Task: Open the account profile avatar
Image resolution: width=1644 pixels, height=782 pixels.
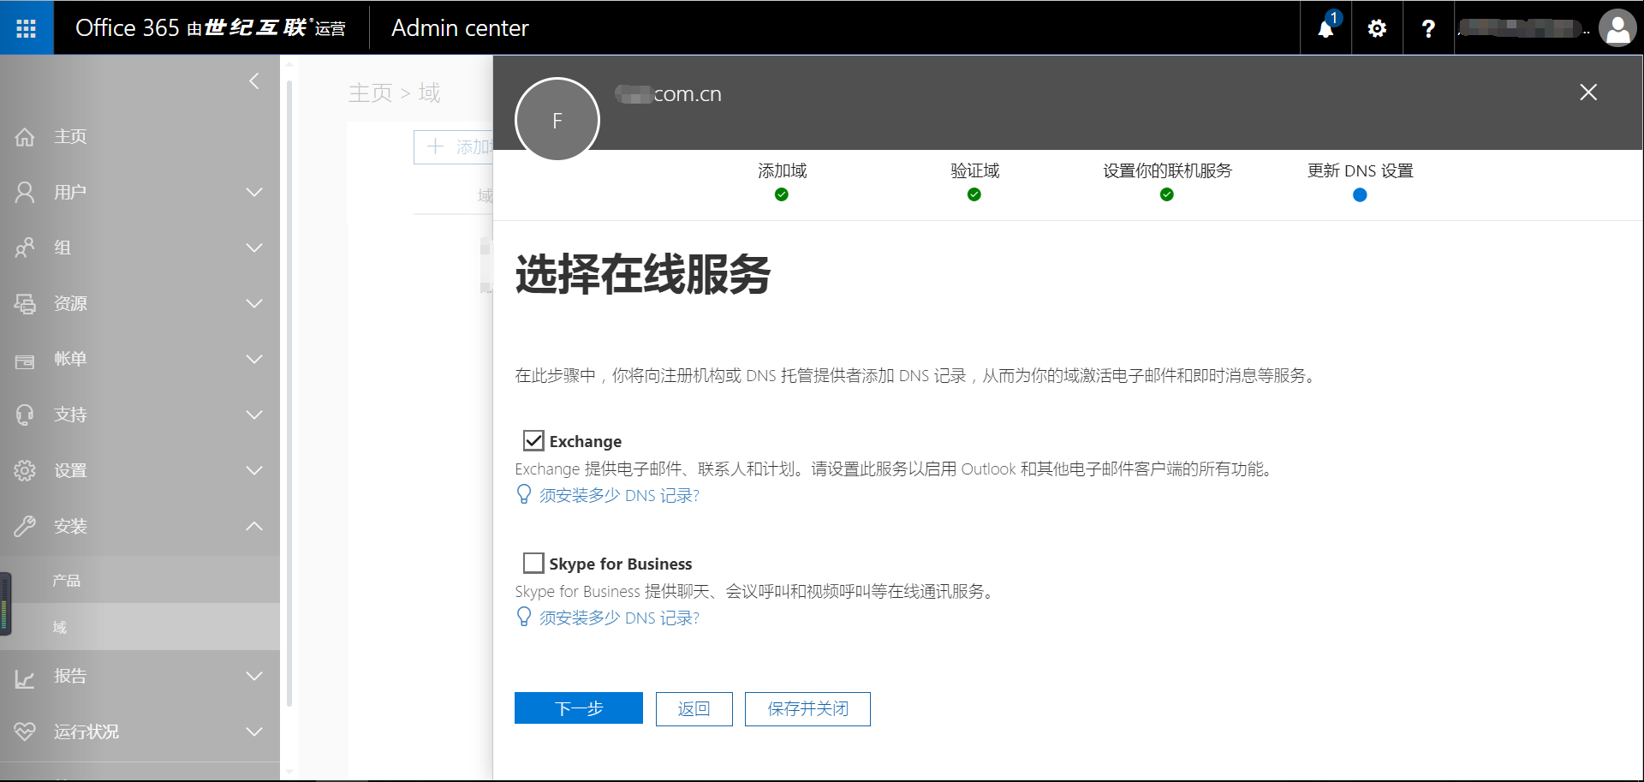Action: click(x=1617, y=28)
